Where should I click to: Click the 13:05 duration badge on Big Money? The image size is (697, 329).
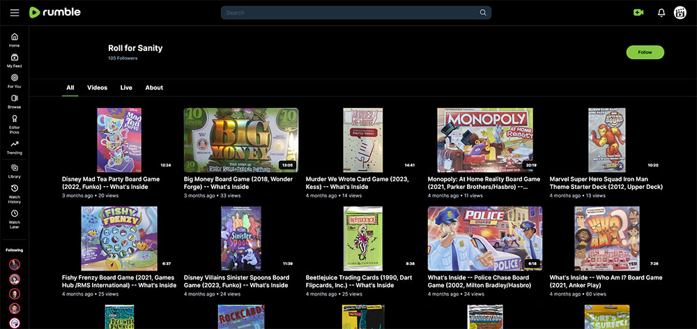point(288,165)
